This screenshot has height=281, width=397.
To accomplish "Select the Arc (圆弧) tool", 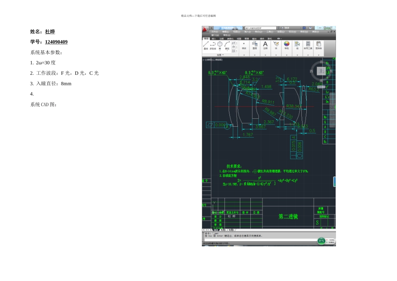I will coord(227,44).
